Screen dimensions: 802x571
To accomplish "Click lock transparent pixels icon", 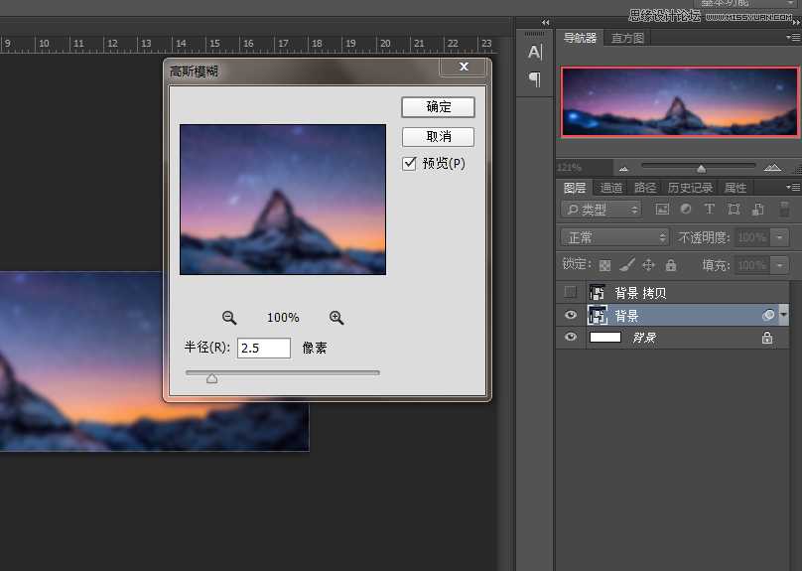I will click(604, 265).
